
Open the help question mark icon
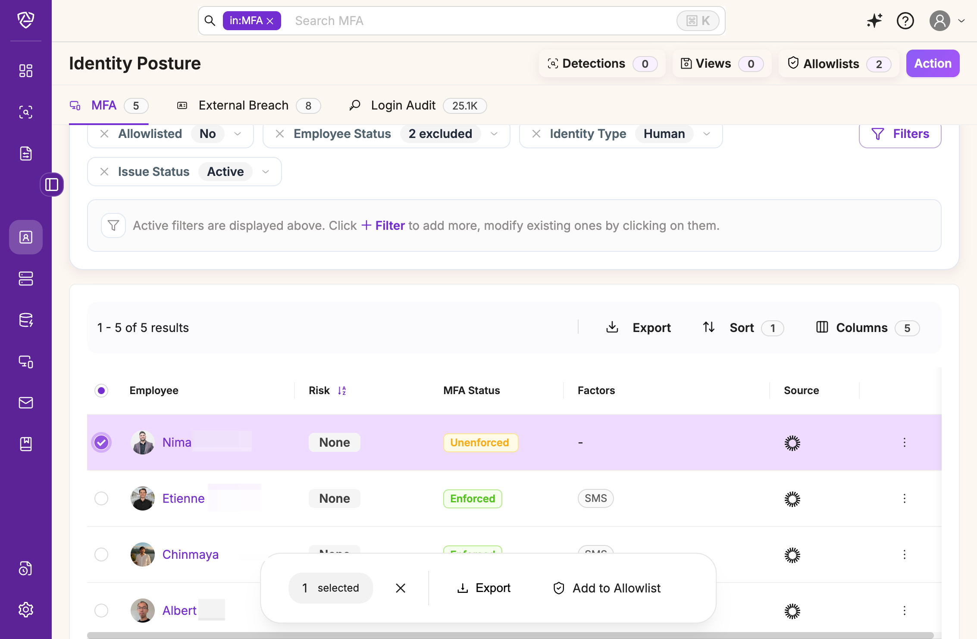[905, 21]
